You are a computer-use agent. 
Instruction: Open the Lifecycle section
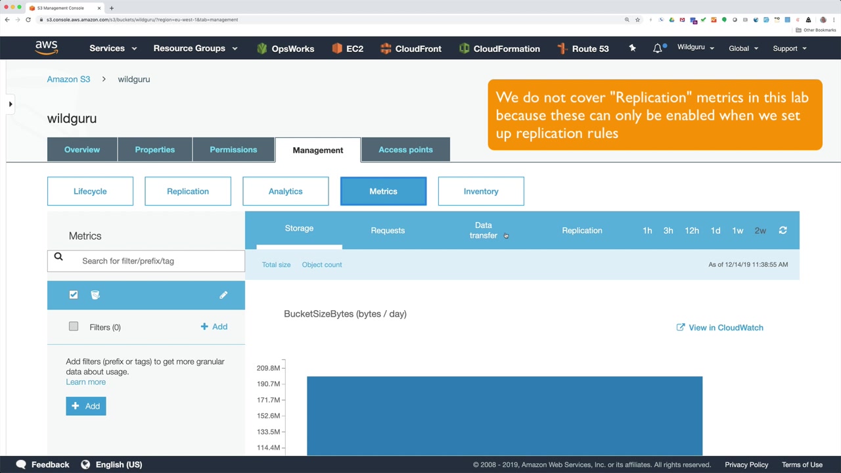[x=90, y=191]
